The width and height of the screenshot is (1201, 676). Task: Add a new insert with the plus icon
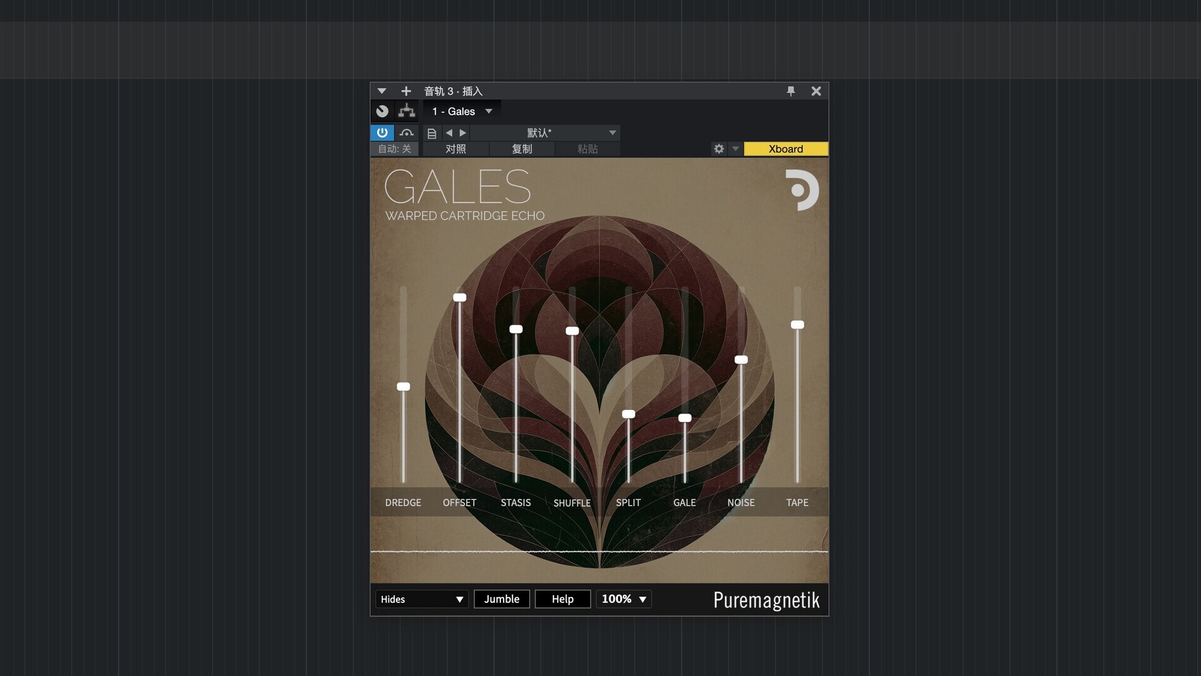406,91
